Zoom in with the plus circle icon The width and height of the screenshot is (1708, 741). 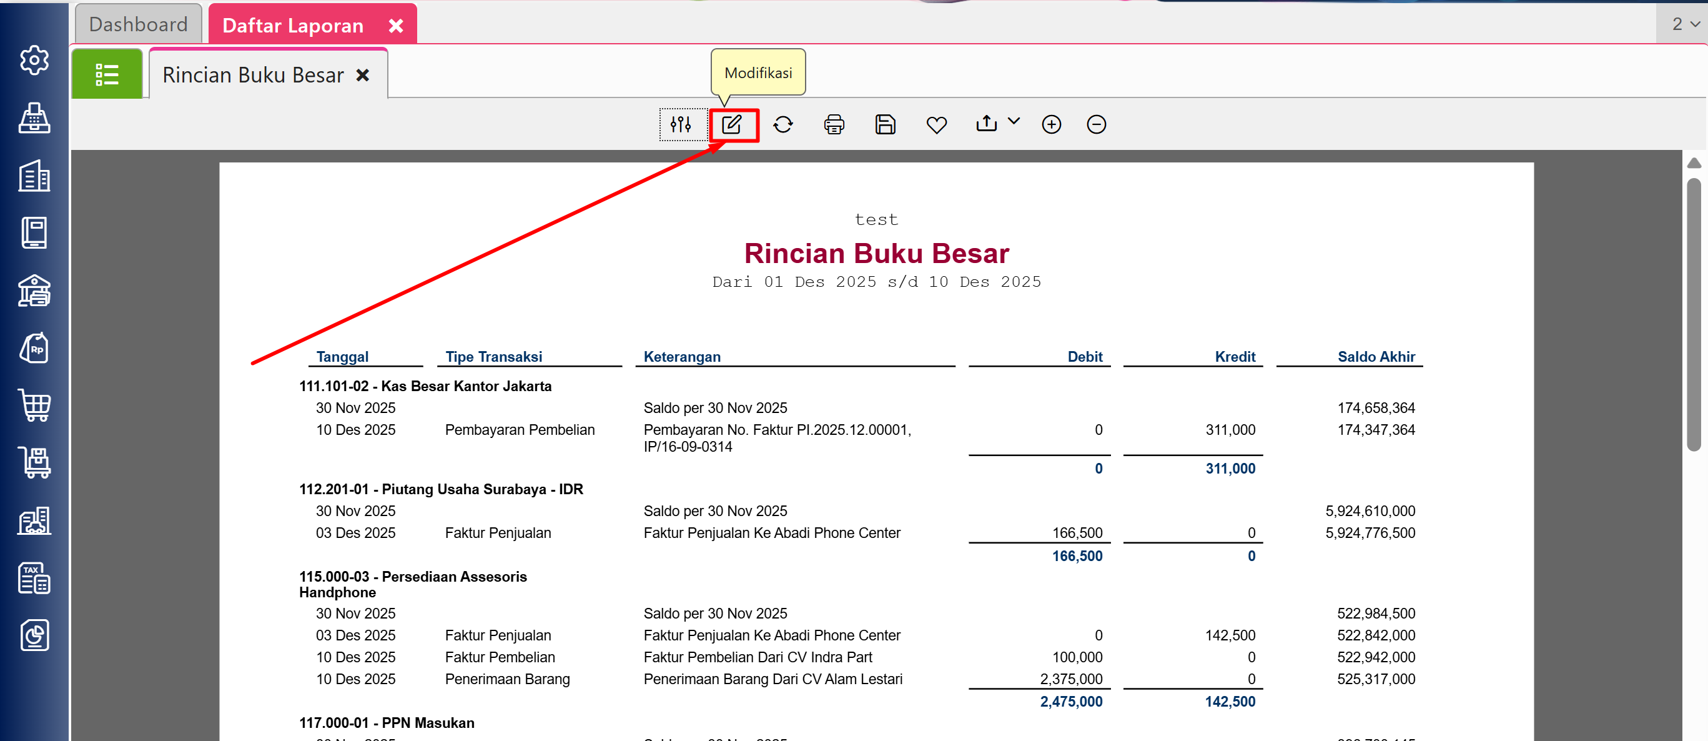(x=1052, y=124)
